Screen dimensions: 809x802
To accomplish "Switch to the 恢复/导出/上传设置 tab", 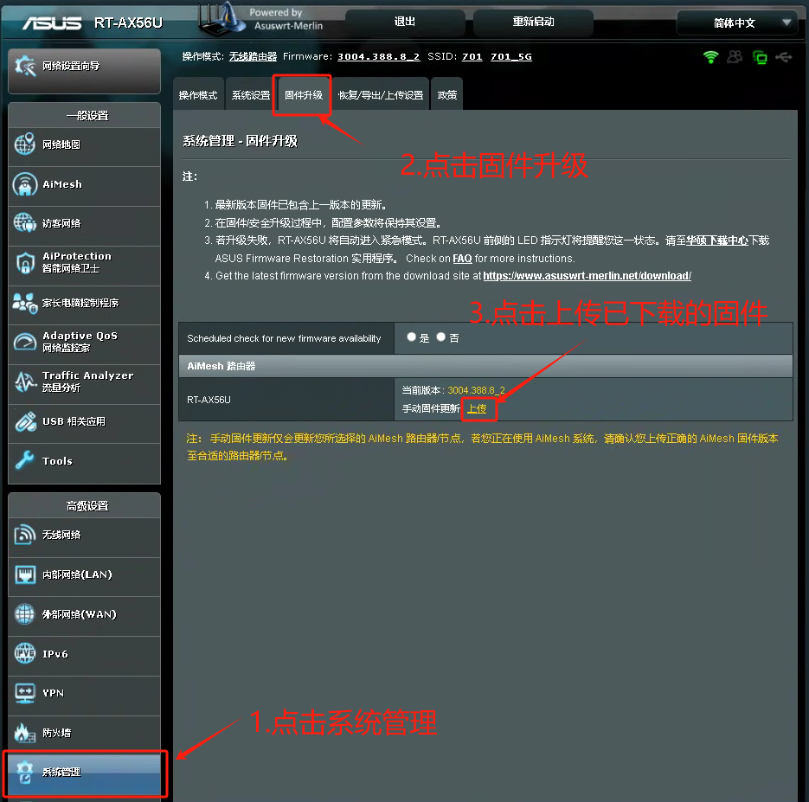I will point(380,95).
